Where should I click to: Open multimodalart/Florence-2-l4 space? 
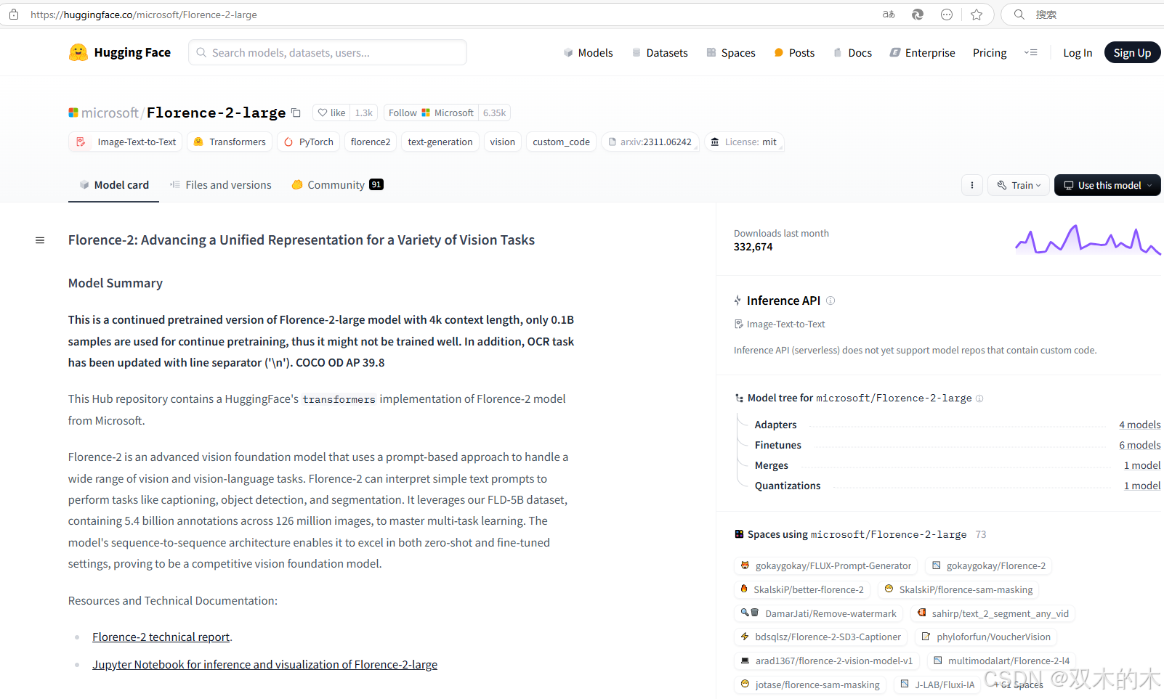[x=1001, y=661]
